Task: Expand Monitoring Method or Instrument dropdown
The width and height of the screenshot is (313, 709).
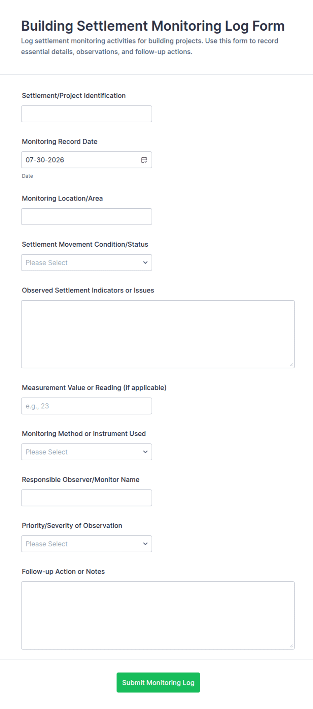Action: 86,452
